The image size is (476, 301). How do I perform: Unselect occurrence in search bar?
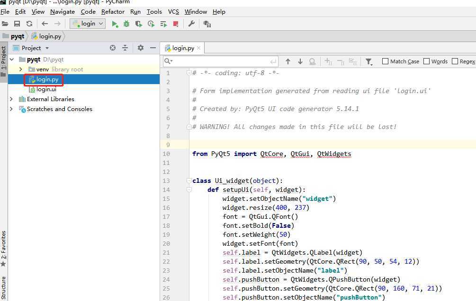click(x=341, y=62)
